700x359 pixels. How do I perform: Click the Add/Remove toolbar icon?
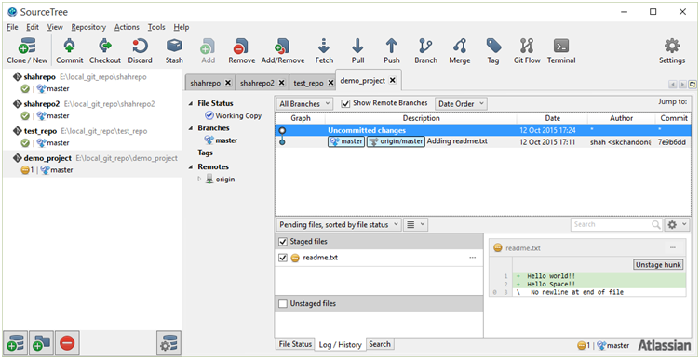283,51
